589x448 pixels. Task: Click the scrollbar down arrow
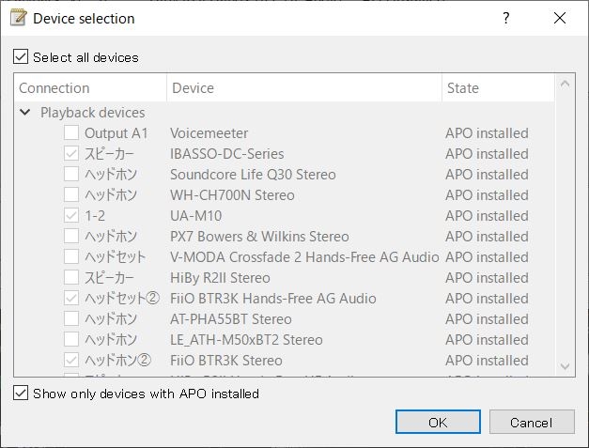[x=565, y=366]
